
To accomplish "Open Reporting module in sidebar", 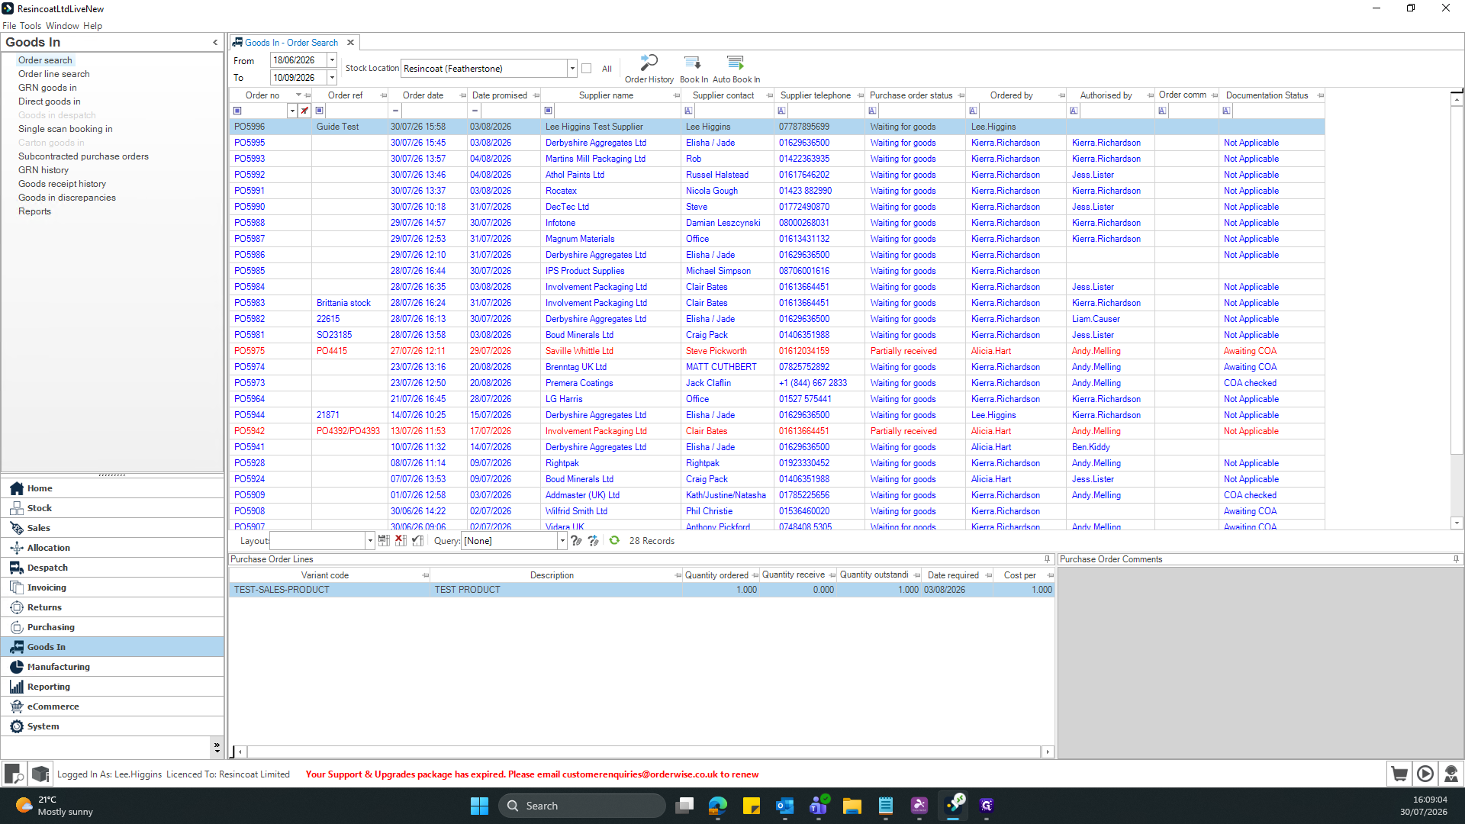I will click(x=112, y=687).
